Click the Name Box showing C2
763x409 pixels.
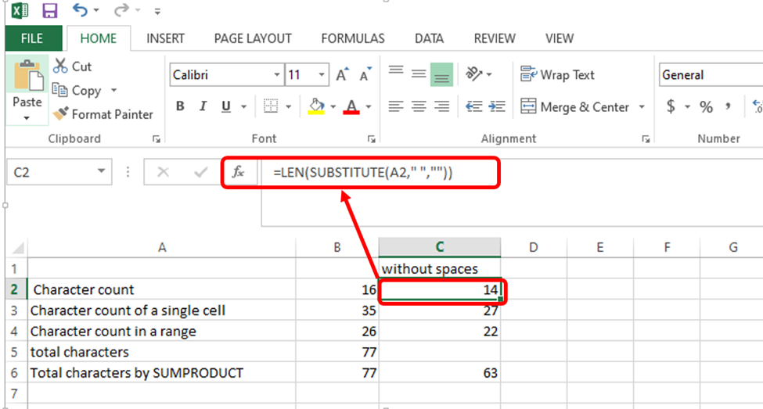point(59,172)
